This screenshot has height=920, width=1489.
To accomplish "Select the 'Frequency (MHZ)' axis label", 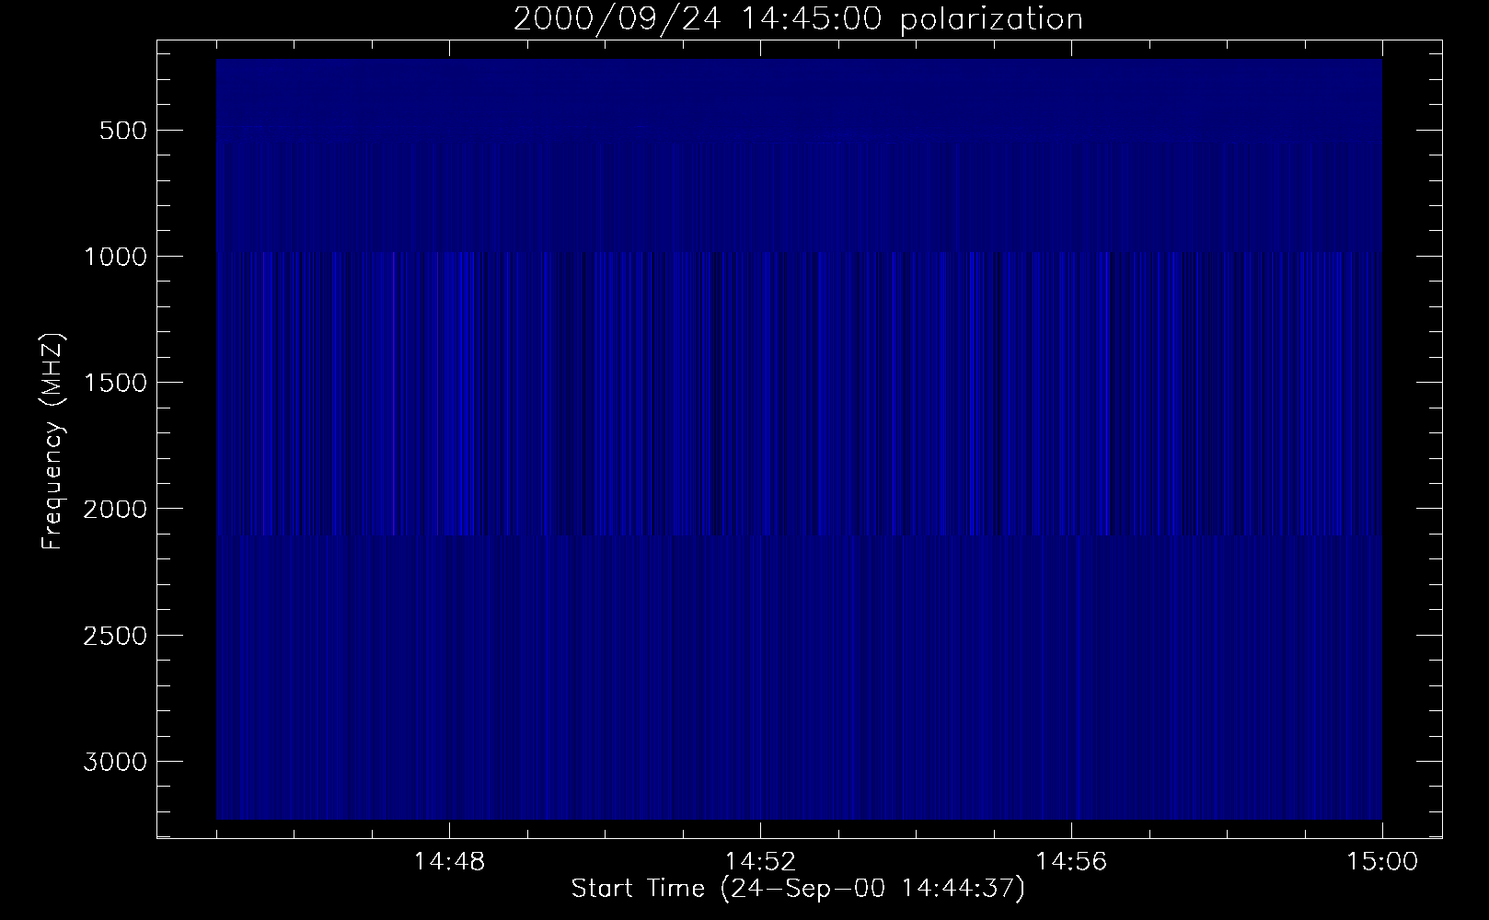I will point(52,441).
